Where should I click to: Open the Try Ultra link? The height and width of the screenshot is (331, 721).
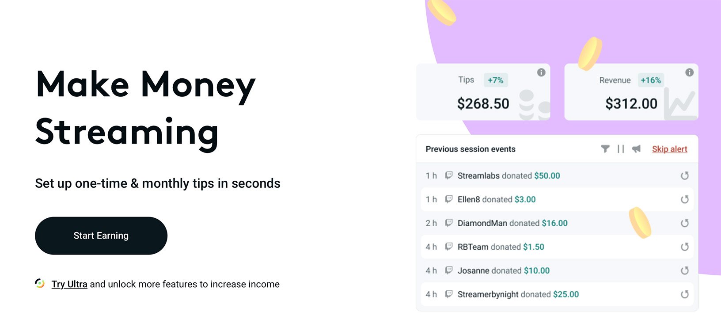point(68,284)
